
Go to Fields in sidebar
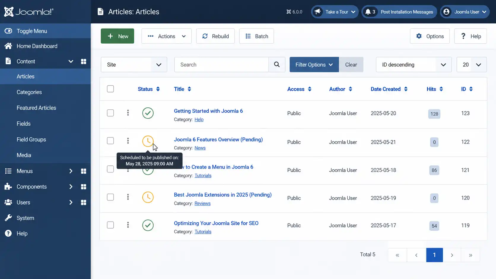pos(23,124)
